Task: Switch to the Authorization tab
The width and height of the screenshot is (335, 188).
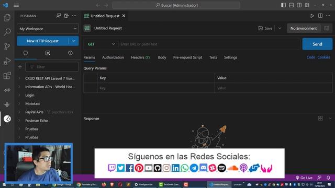Action: pyautogui.click(x=113, y=57)
